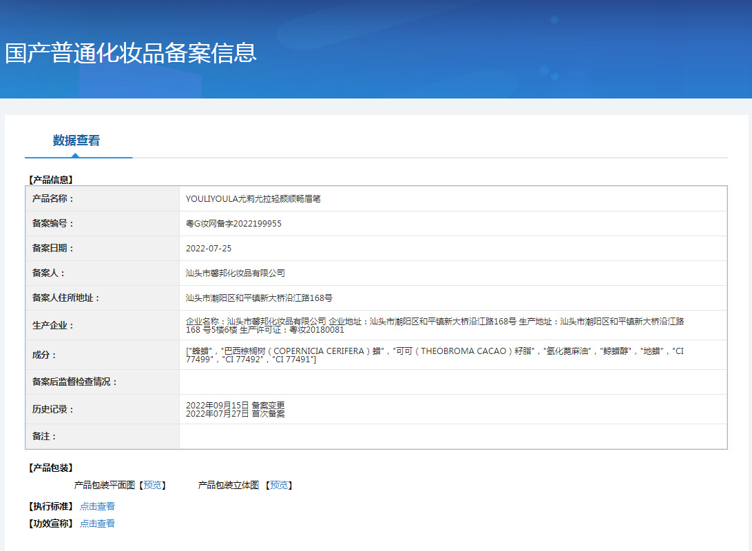Click the 成分 row label
752x551 pixels.
(44, 355)
